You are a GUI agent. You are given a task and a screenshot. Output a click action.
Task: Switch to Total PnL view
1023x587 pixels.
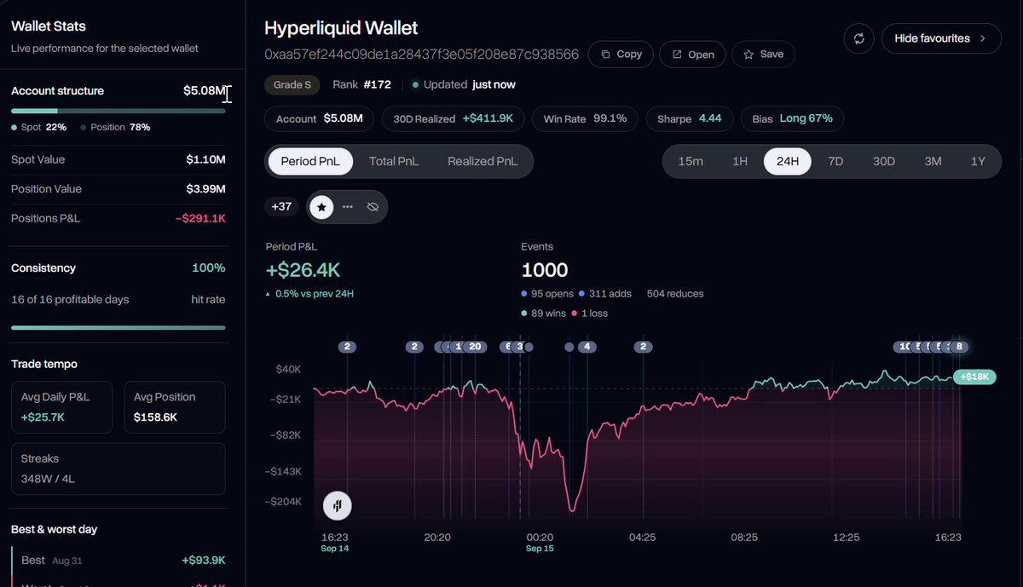tap(394, 161)
